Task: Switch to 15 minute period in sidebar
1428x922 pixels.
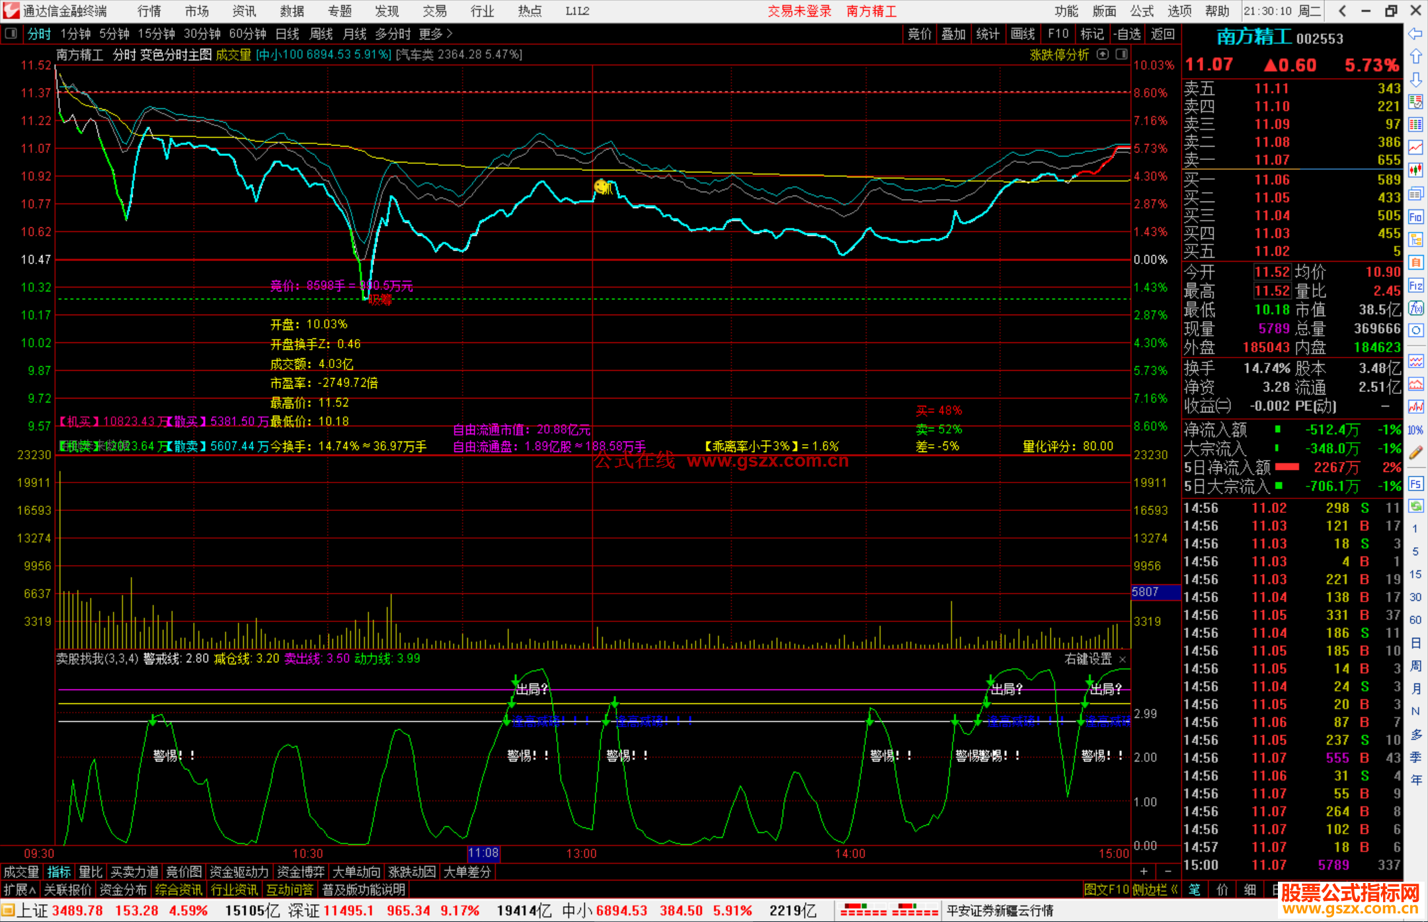Action: 1415,574
